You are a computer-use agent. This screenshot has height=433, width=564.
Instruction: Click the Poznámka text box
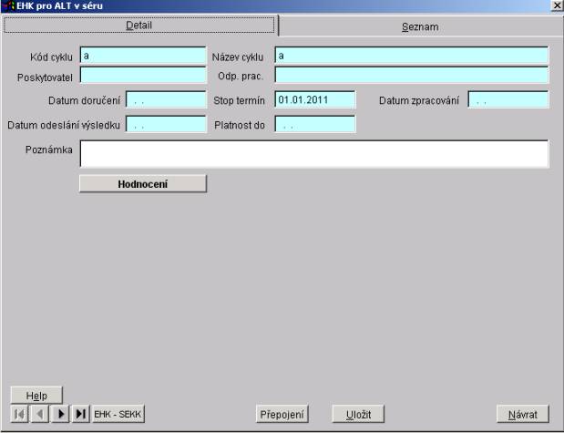[314, 153]
